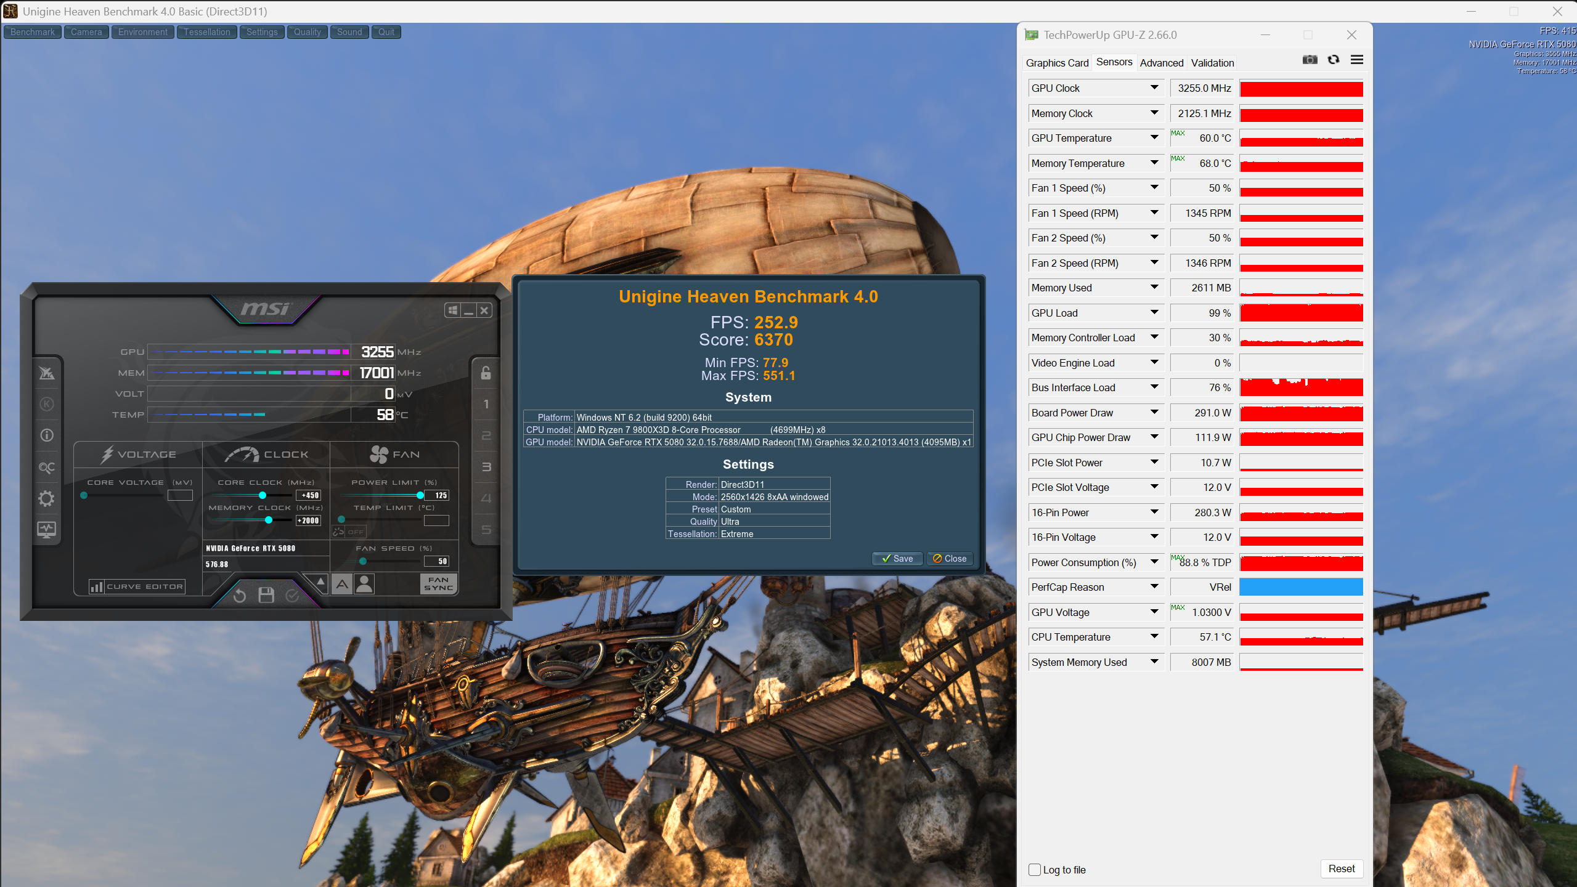
Task: Select Afterburner profile slot 5
Action: click(486, 529)
